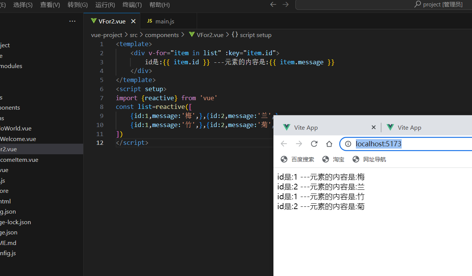Image resolution: width=472 pixels, height=276 pixels.
Task: Click the 'vue' import string on line 7
Action: (208, 98)
